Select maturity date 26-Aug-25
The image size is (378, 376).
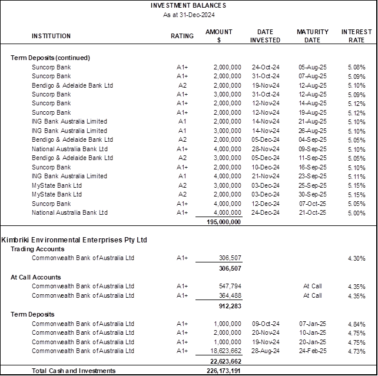[x=313, y=131]
